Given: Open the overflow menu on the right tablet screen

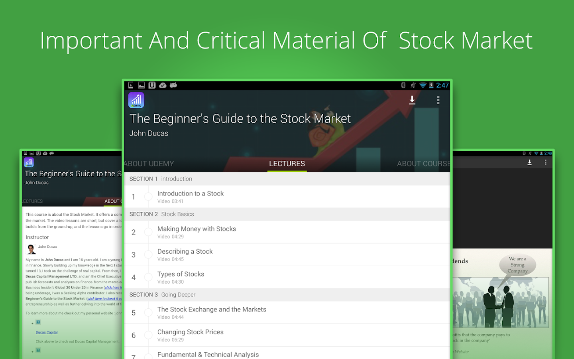Looking at the screenshot, I should tap(545, 162).
